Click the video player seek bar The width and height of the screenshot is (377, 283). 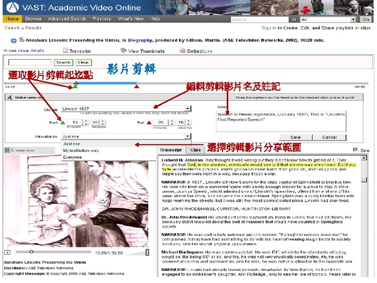(x=54, y=252)
